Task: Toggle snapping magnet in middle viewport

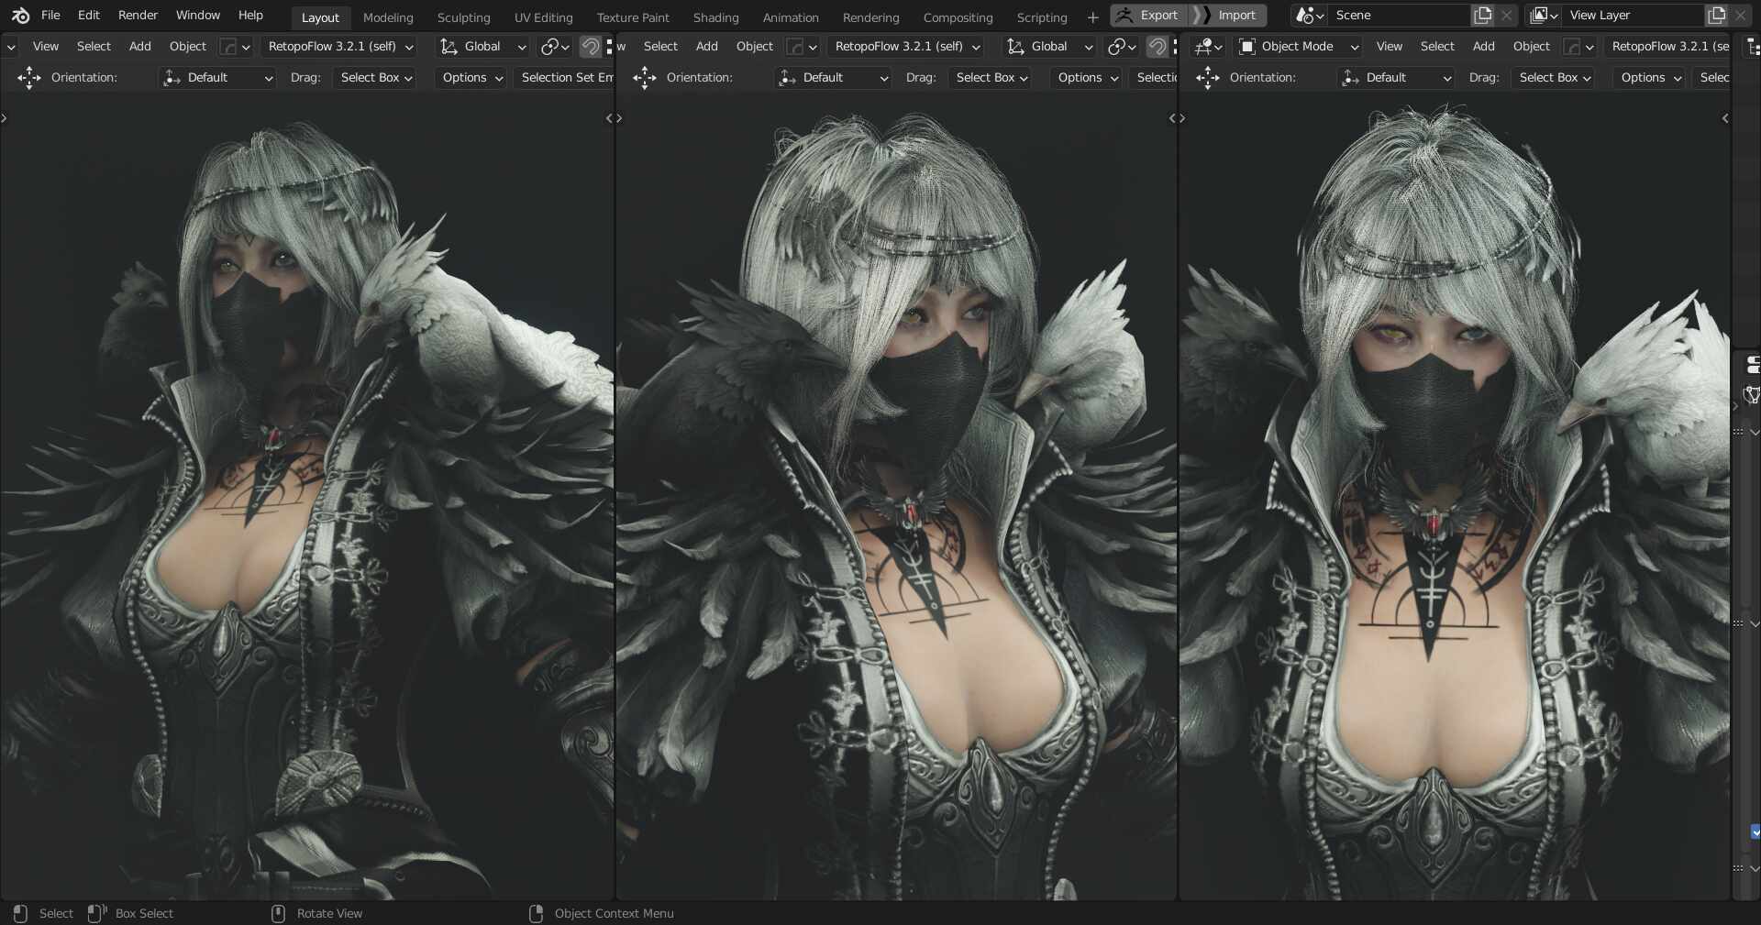Action: tap(1158, 47)
